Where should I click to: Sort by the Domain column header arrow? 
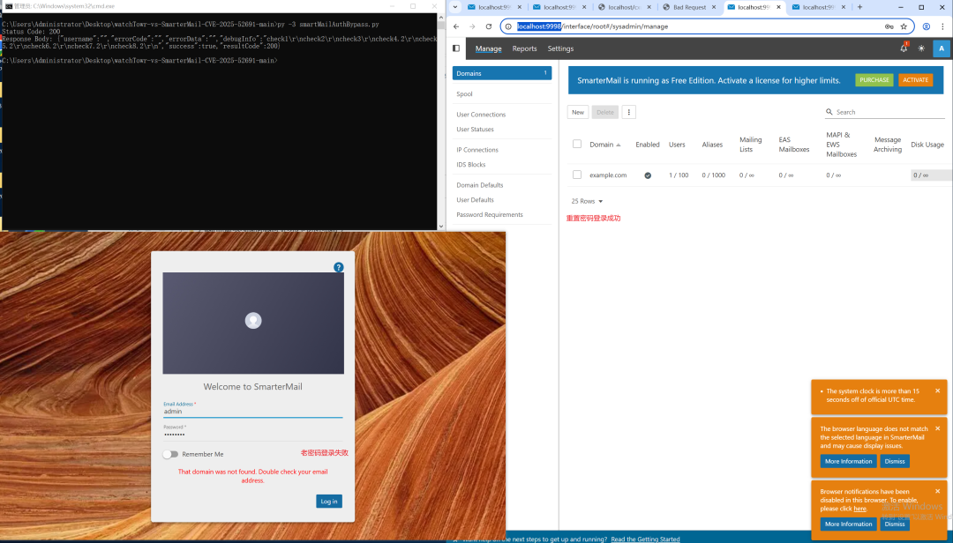point(618,145)
